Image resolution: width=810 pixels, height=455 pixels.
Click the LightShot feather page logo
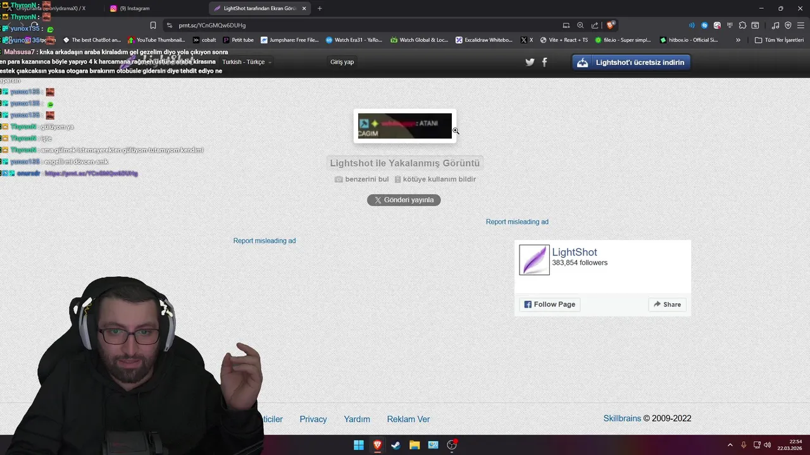535,260
